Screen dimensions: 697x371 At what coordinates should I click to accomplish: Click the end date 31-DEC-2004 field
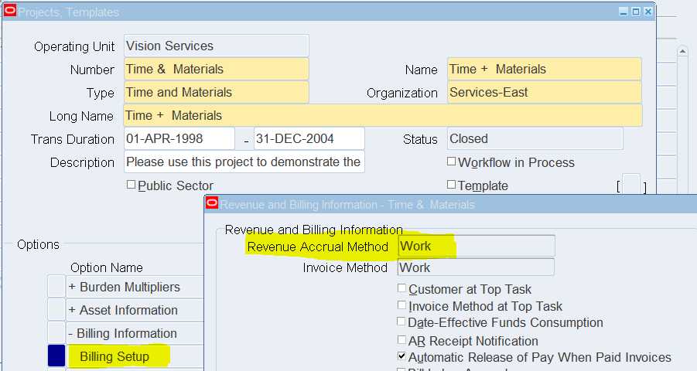click(x=309, y=138)
